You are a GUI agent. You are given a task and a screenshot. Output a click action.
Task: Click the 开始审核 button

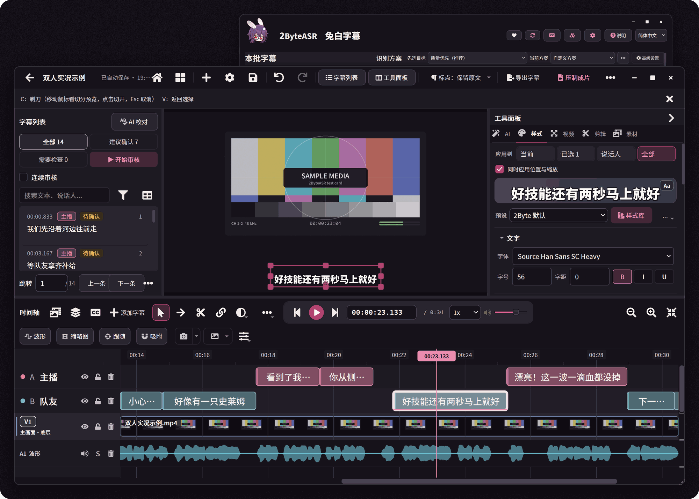(124, 159)
